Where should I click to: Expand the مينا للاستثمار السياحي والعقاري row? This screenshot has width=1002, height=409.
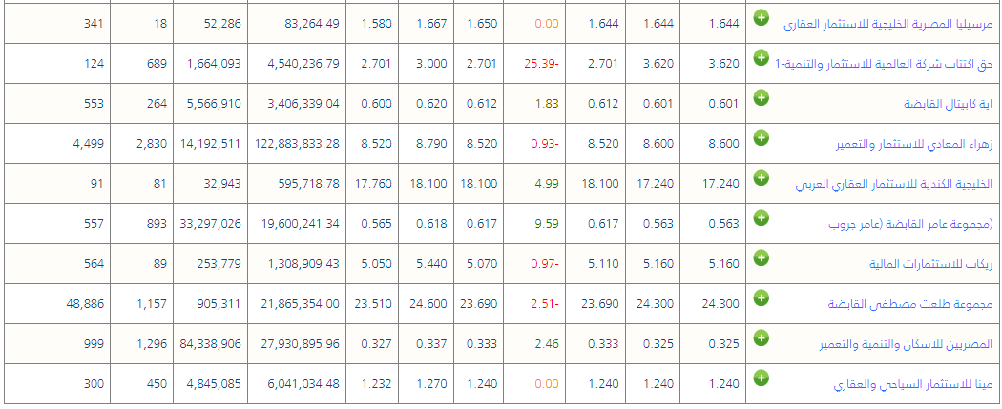(761, 378)
